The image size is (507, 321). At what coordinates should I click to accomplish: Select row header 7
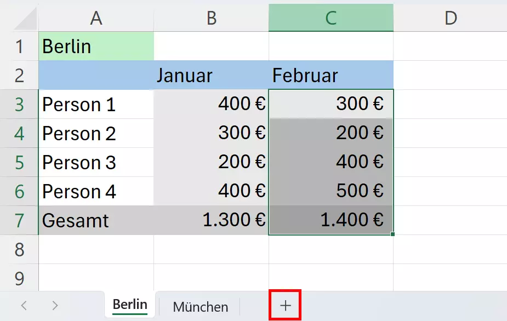19,220
